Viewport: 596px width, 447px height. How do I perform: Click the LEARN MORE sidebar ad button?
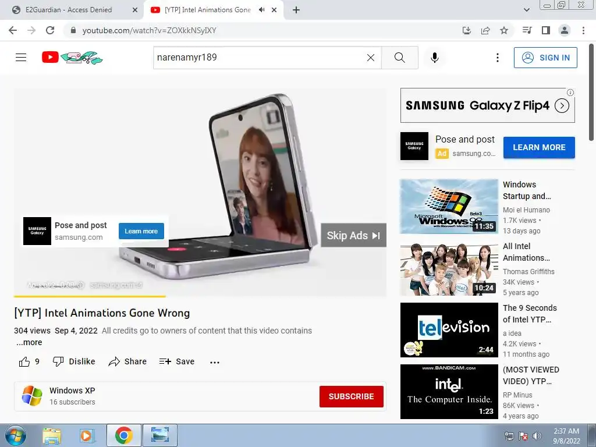[539, 147]
